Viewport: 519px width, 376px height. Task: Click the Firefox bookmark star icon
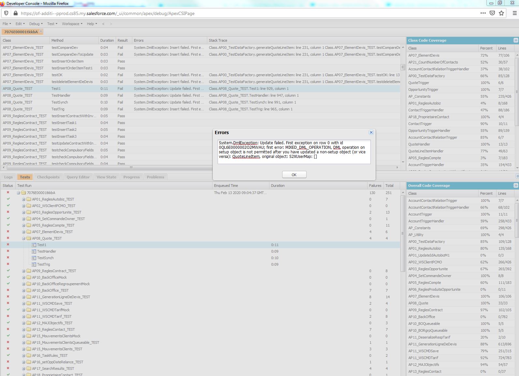501,13
